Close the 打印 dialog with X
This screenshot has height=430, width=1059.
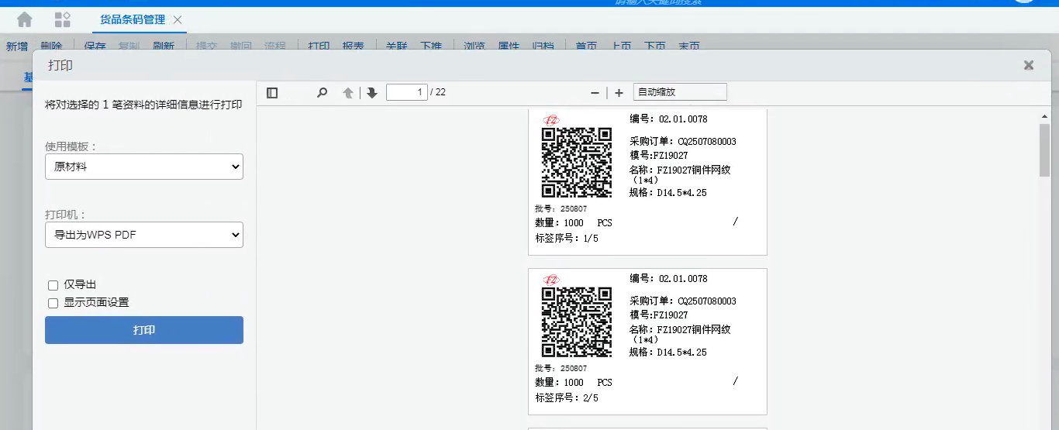click(x=1029, y=65)
